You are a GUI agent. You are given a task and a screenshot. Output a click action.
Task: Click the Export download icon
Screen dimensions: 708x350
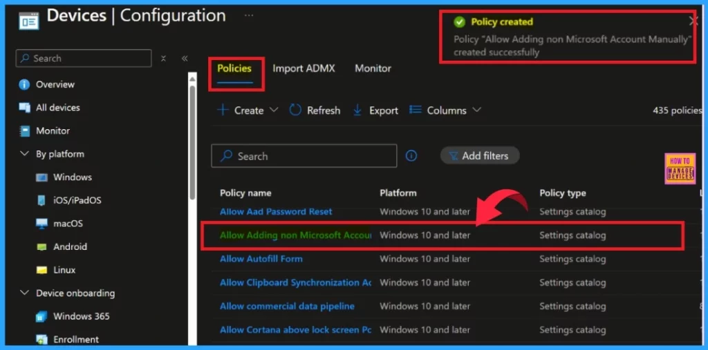tap(357, 110)
